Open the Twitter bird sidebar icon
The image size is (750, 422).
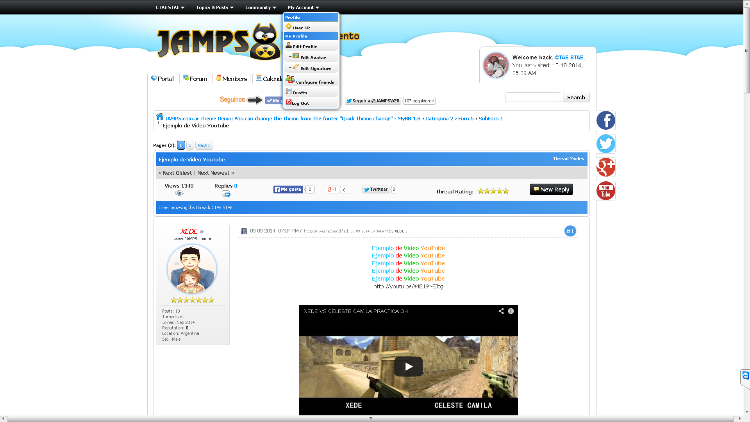605,144
